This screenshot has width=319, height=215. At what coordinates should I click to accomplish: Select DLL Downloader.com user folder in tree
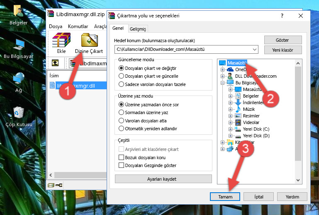point(256,76)
